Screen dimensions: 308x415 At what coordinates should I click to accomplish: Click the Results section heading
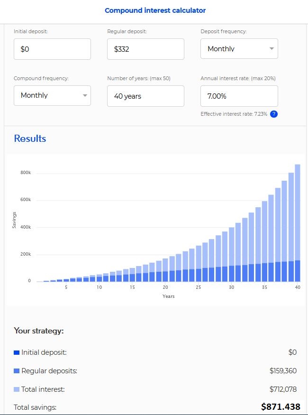[x=30, y=138]
